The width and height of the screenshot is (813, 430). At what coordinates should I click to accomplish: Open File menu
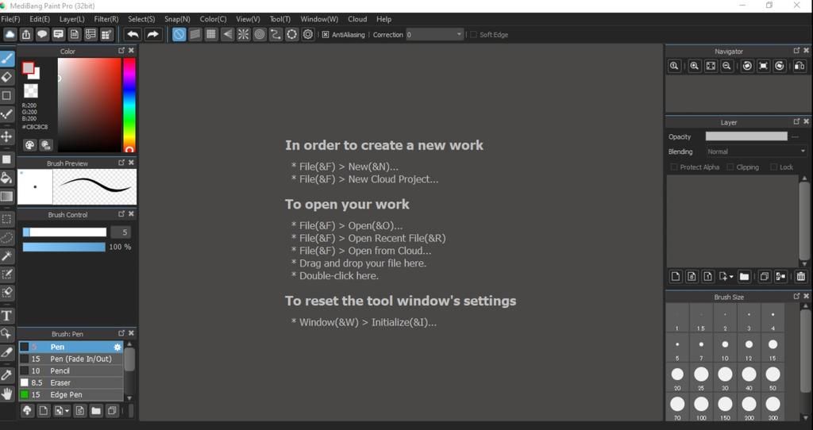coord(10,19)
